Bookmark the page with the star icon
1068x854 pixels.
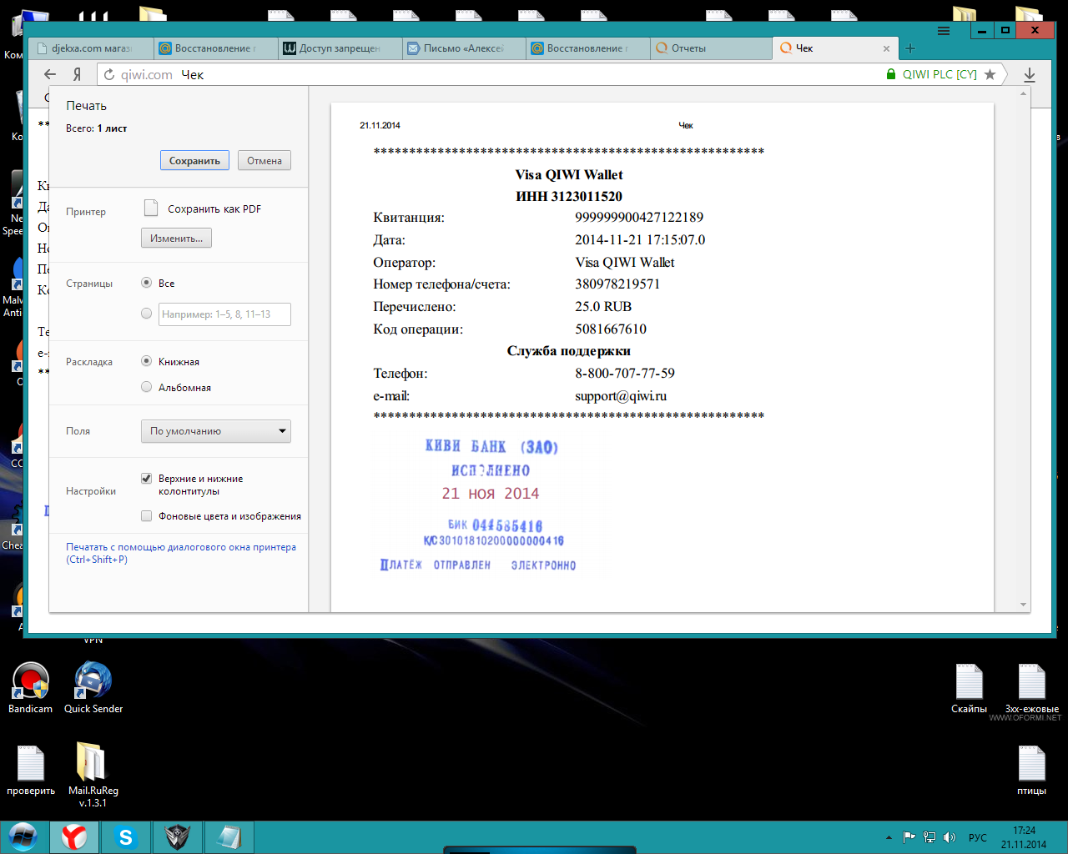pyautogui.click(x=990, y=74)
